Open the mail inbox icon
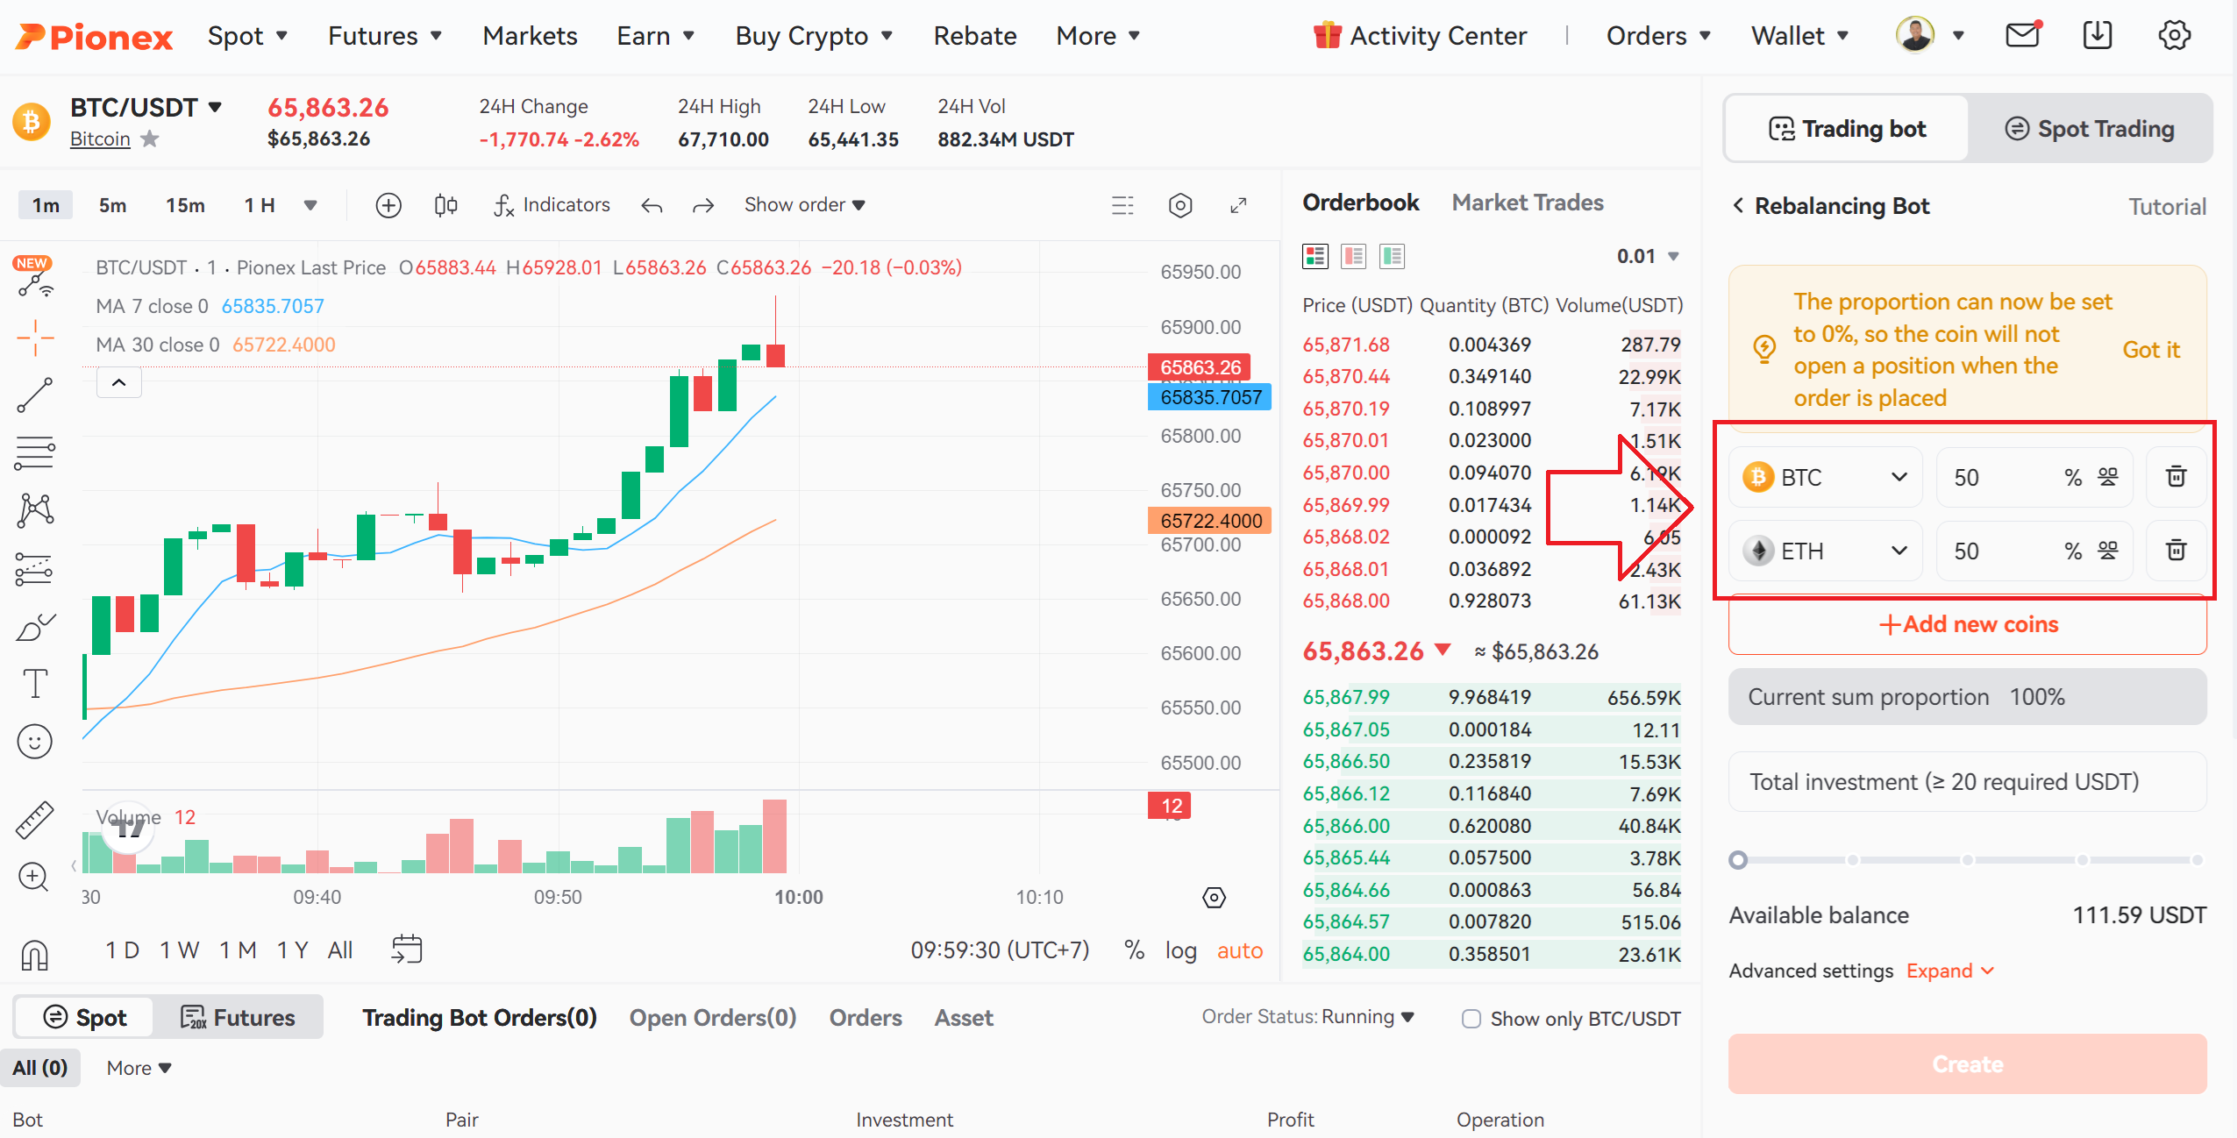The image size is (2237, 1138). pyautogui.click(x=2022, y=35)
